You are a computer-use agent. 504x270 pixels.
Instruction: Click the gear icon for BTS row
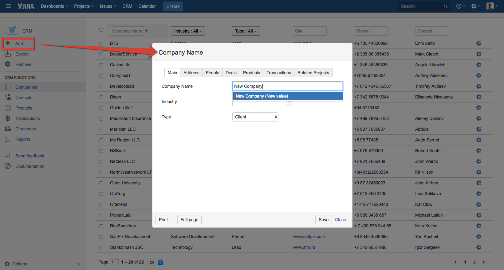pos(478,43)
